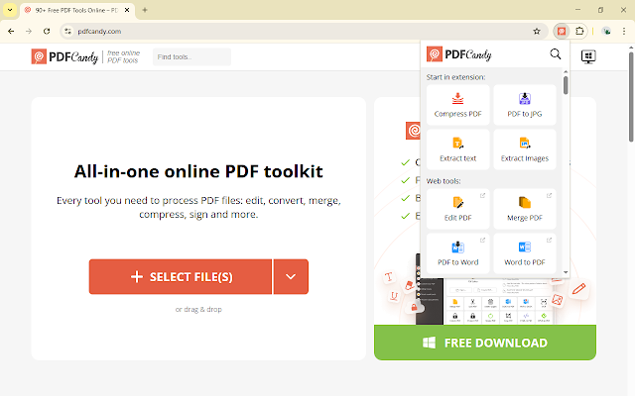Viewport: 635px width, 396px height.
Task: View site information icon in address bar
Action: (x=67, y=31)
